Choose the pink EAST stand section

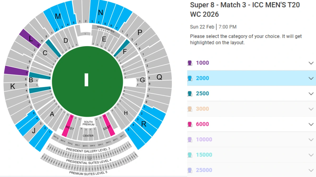tap(108, 125)
